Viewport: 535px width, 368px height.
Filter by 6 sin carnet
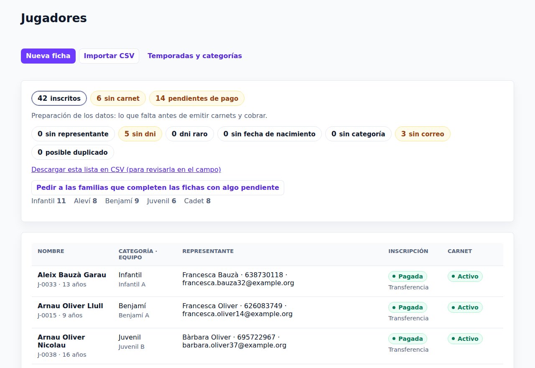[x=118, y=98]
